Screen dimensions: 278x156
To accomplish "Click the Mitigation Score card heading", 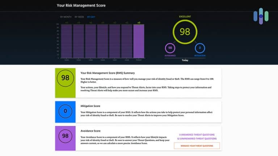I will coord(91,107).
